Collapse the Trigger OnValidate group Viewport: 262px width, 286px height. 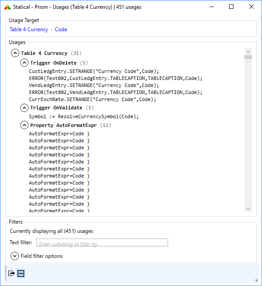(24, 108)
